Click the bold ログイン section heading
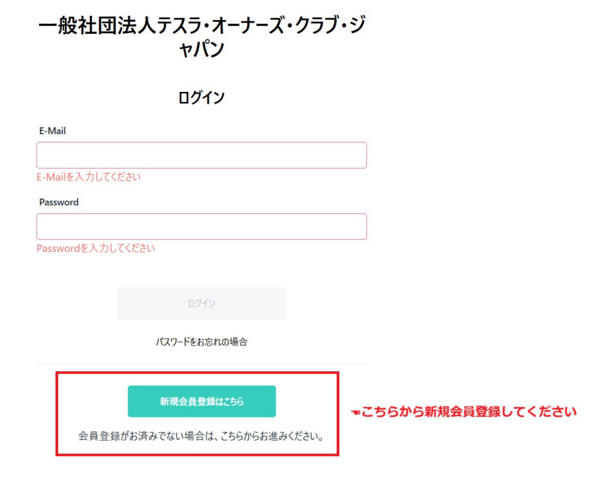 pyautogui.click(x=202, y=98)
